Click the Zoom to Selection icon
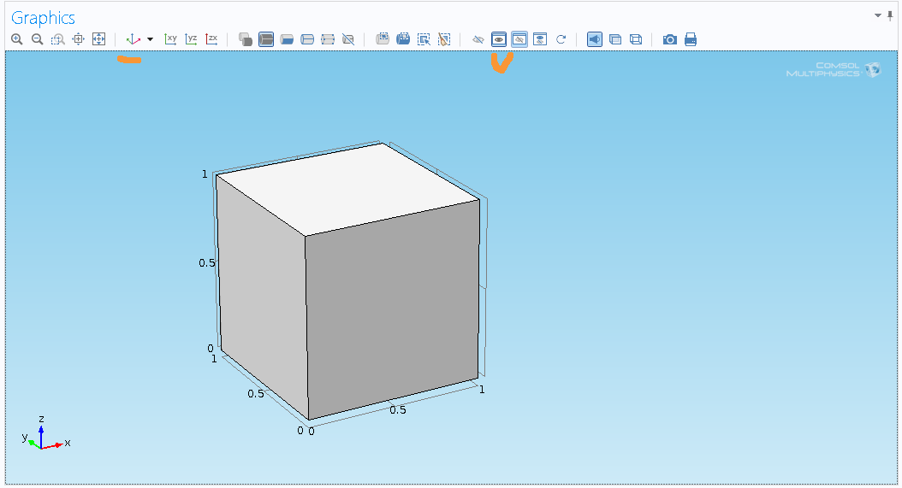 coord(78,39)
